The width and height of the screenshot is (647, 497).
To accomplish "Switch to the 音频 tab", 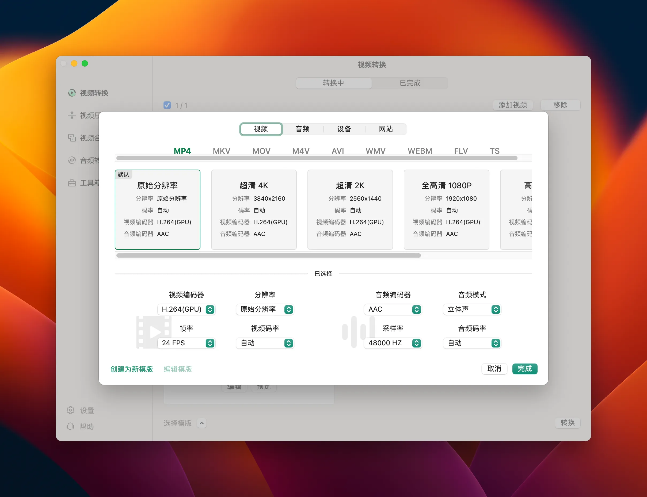I will [302, 129].
